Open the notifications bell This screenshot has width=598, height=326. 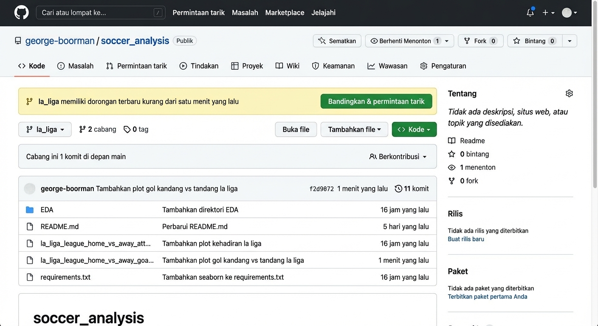pos(530,12)
